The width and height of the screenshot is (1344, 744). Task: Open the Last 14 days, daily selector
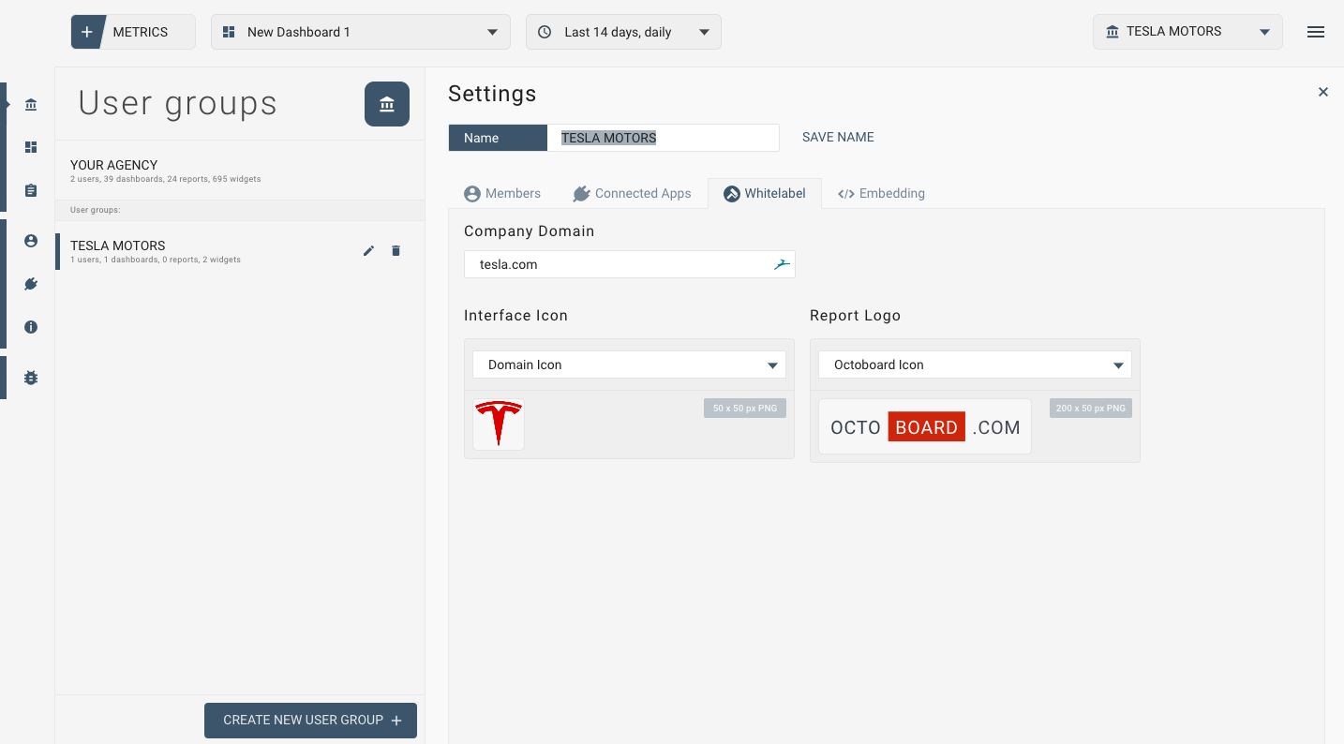[x=624, y=32]
